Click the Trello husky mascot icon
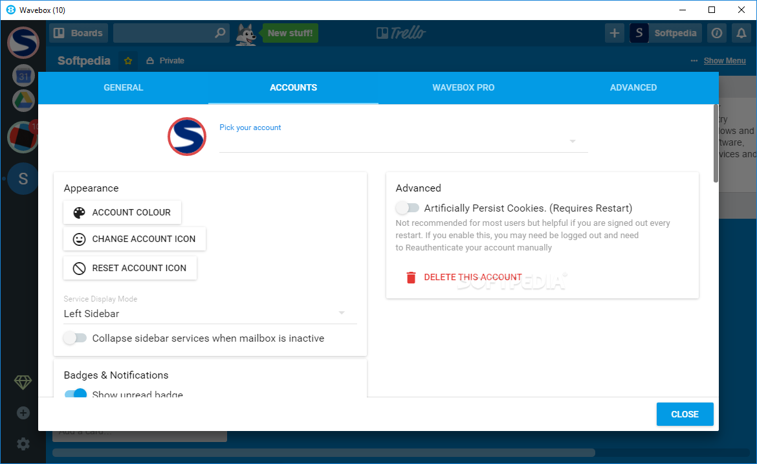 (247, 35)
